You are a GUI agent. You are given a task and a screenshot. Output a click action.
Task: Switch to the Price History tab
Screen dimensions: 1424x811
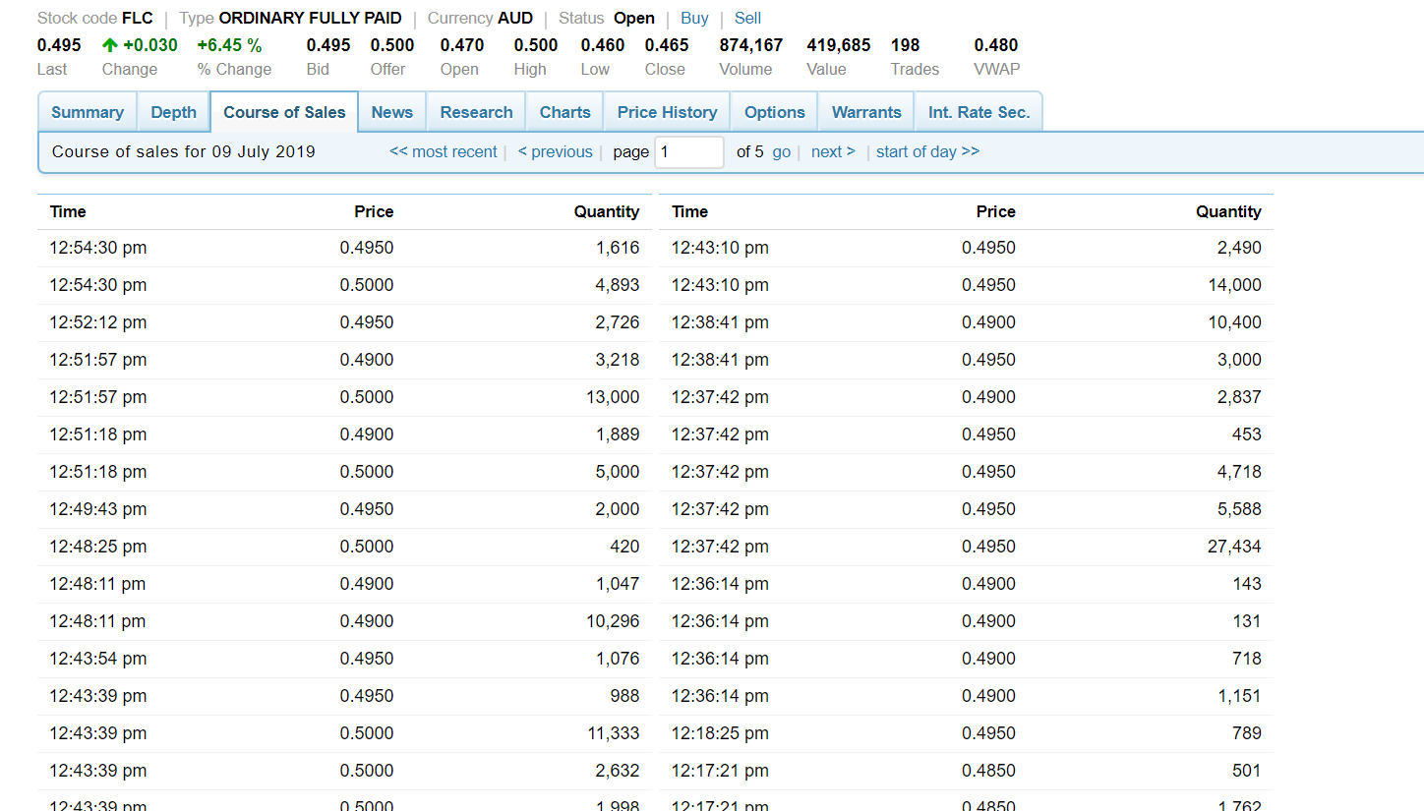click(668, 112)
